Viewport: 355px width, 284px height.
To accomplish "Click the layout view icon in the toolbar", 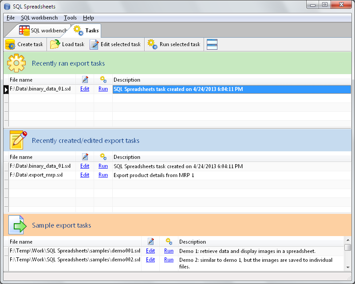I will click(x=212, y=44).
